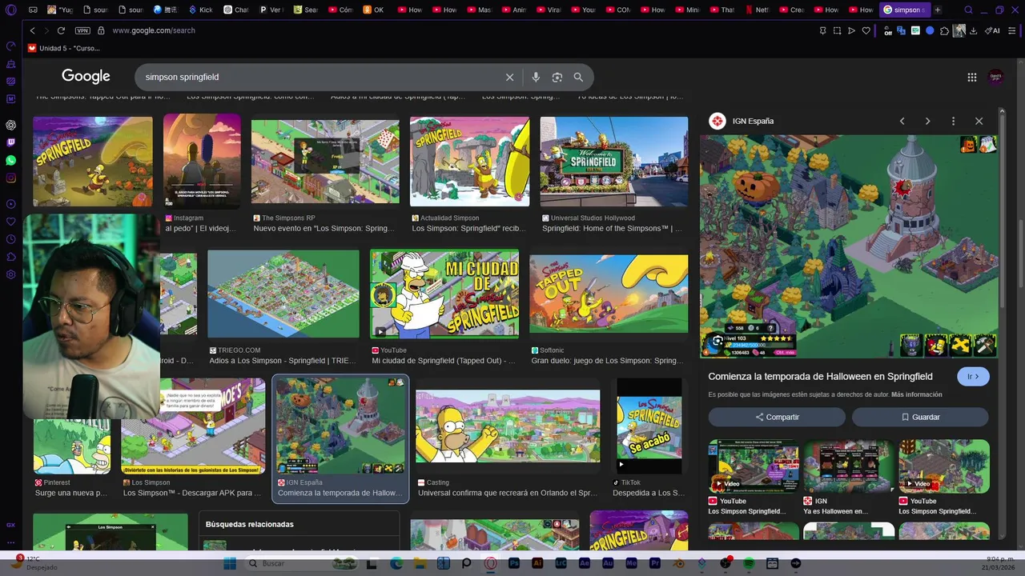The height and width of the screenshot is (576, 1025).
Task: Open sidebar extensions cube icon
Action: pos(10,257)
